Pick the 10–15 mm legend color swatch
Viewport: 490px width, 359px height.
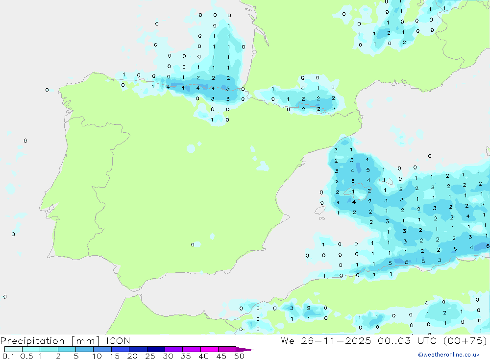point(102,349)
